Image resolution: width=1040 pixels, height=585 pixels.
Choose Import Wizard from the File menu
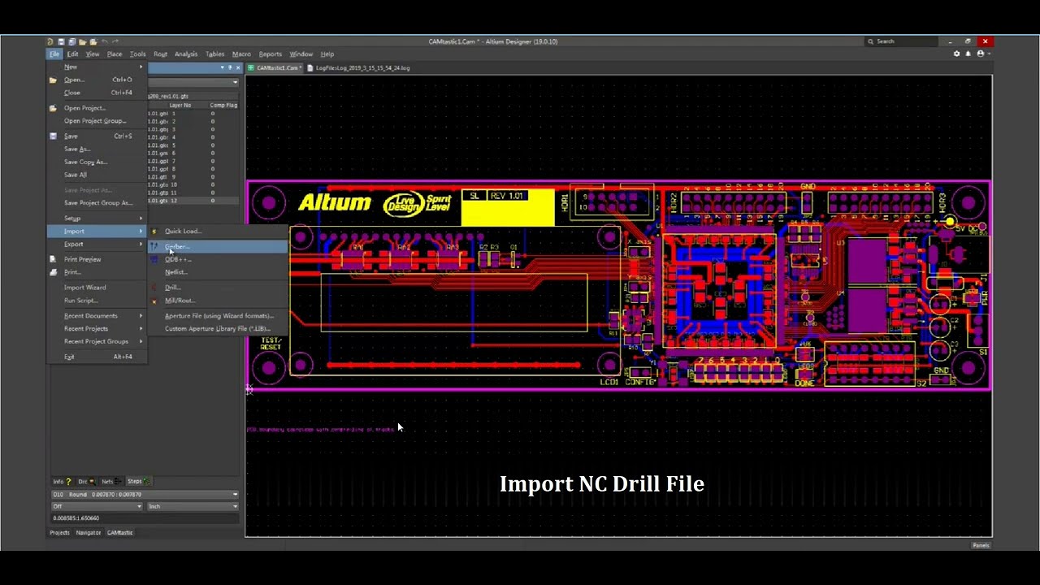[97, 287]
